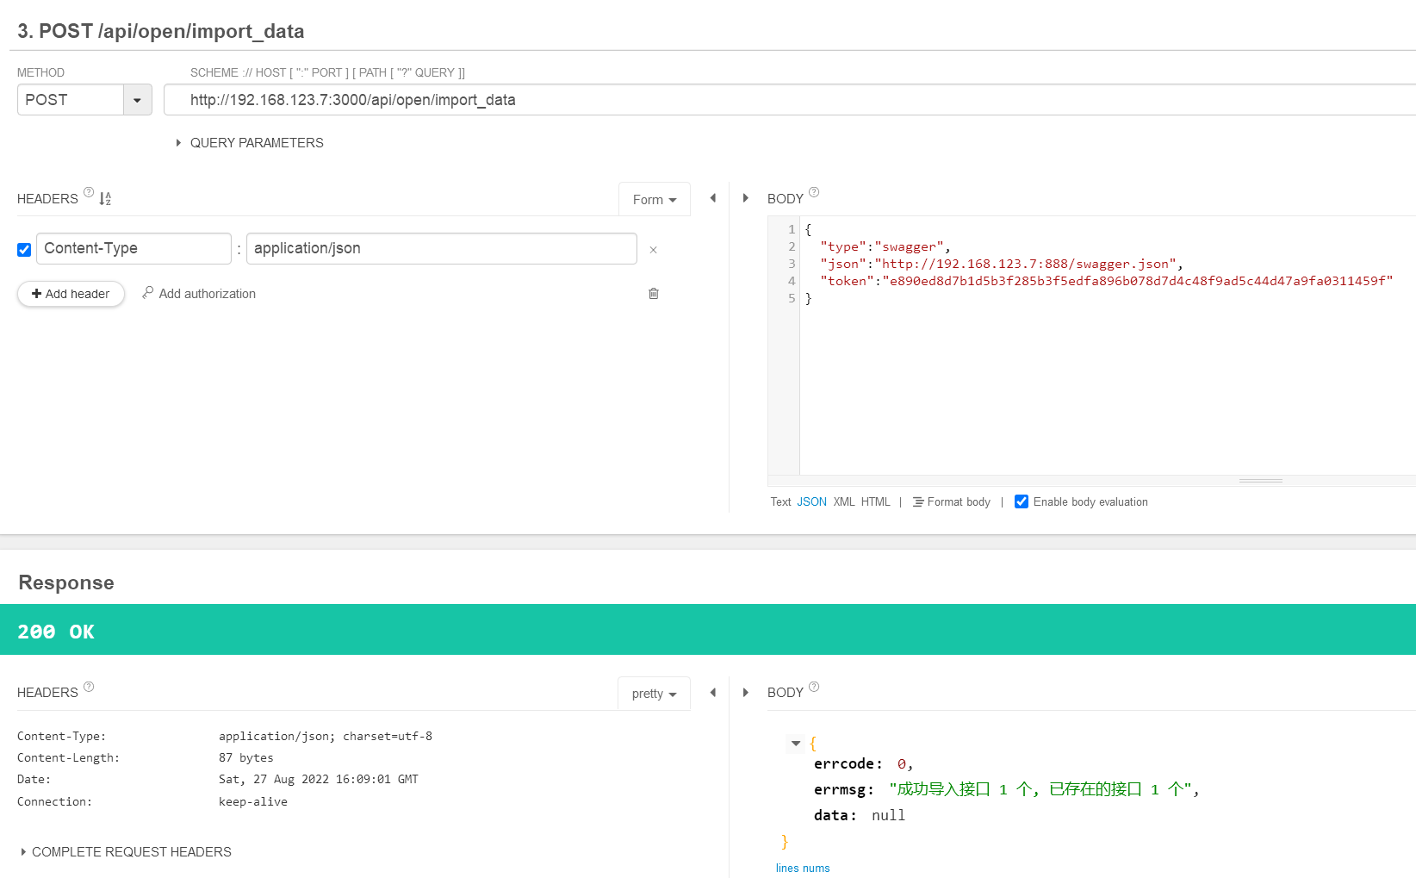Screen dimensions: 1416x878
Task: Collapse the request body pane with the right arrow
Action: [746, 198]
